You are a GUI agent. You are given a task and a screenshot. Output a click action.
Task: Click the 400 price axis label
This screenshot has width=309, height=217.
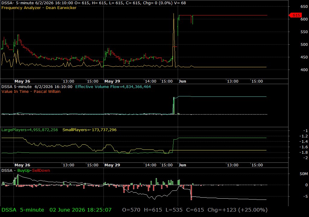click(x=304, y=70)
